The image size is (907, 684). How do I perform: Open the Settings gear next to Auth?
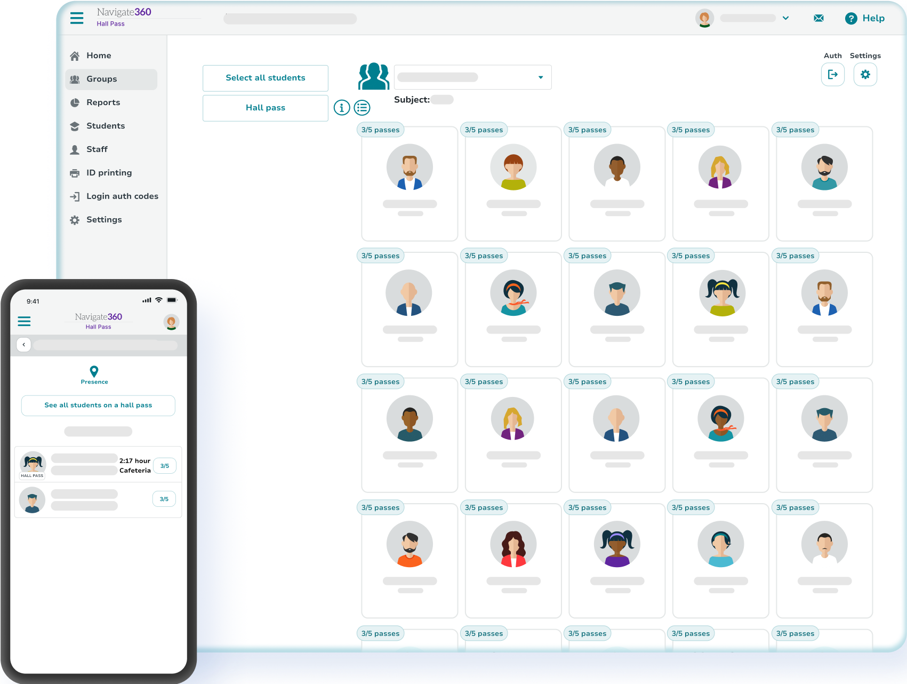click(x=865, y=75)
